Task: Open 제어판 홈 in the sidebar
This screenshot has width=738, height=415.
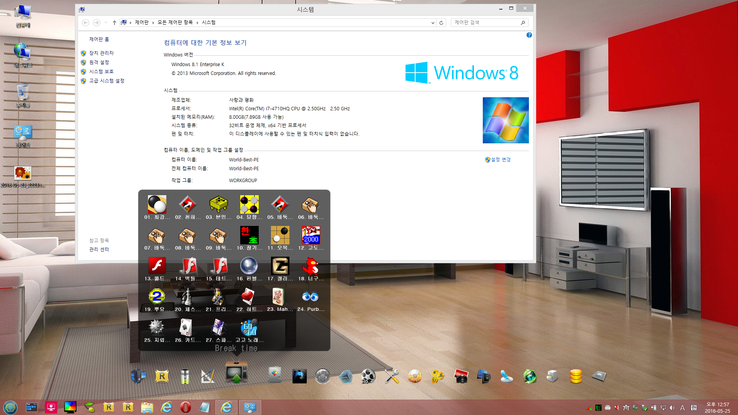Action: [99, 39]
